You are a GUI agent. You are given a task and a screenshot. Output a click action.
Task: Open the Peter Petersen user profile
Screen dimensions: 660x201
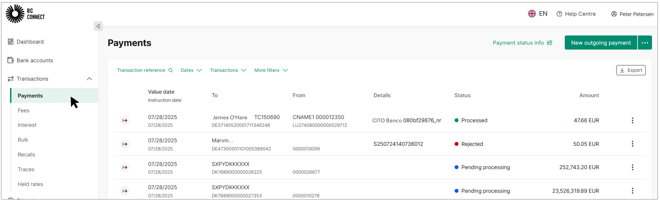point(632,14)
